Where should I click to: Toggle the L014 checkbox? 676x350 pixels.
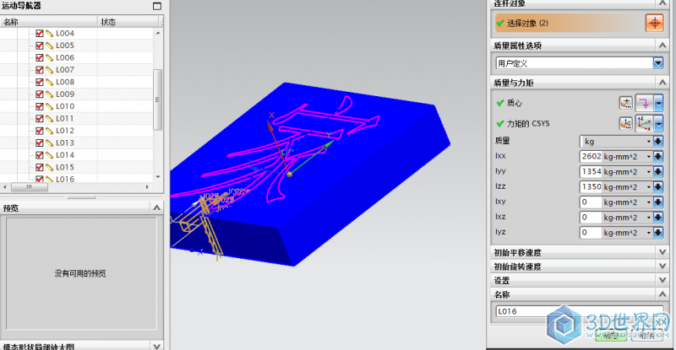(39, 155)
